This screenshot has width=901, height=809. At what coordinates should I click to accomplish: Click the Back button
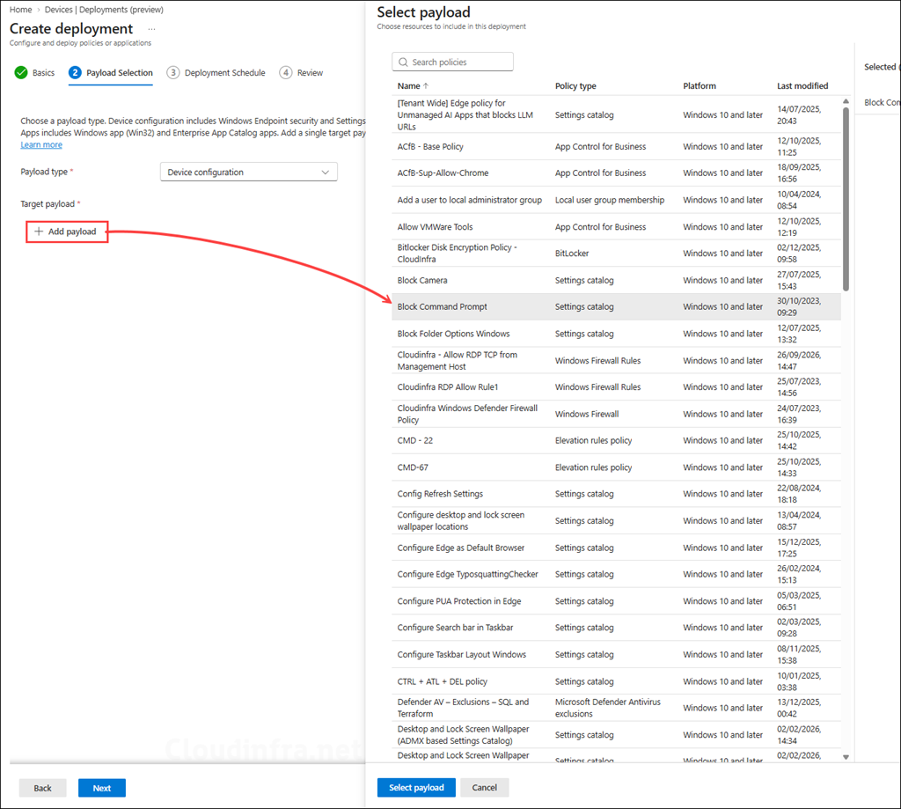pos(42,788)
